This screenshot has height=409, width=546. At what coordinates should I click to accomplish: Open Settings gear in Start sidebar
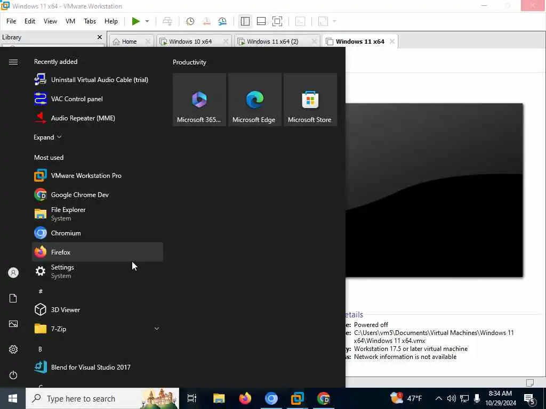(13, 349)
